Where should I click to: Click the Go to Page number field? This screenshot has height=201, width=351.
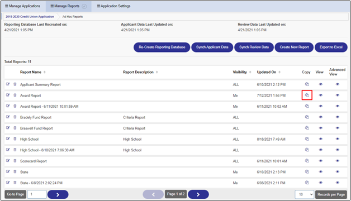pos(37,194)
